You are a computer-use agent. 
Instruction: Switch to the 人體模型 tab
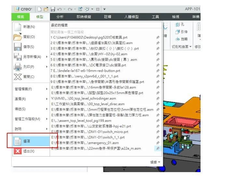131,17
